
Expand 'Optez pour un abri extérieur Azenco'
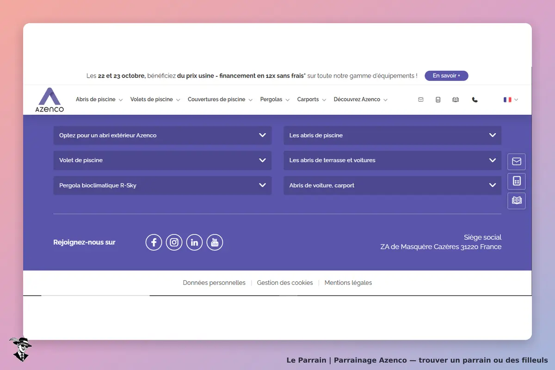point(162,136)
